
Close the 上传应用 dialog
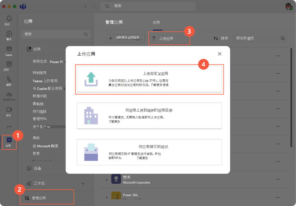pos(219,54)
